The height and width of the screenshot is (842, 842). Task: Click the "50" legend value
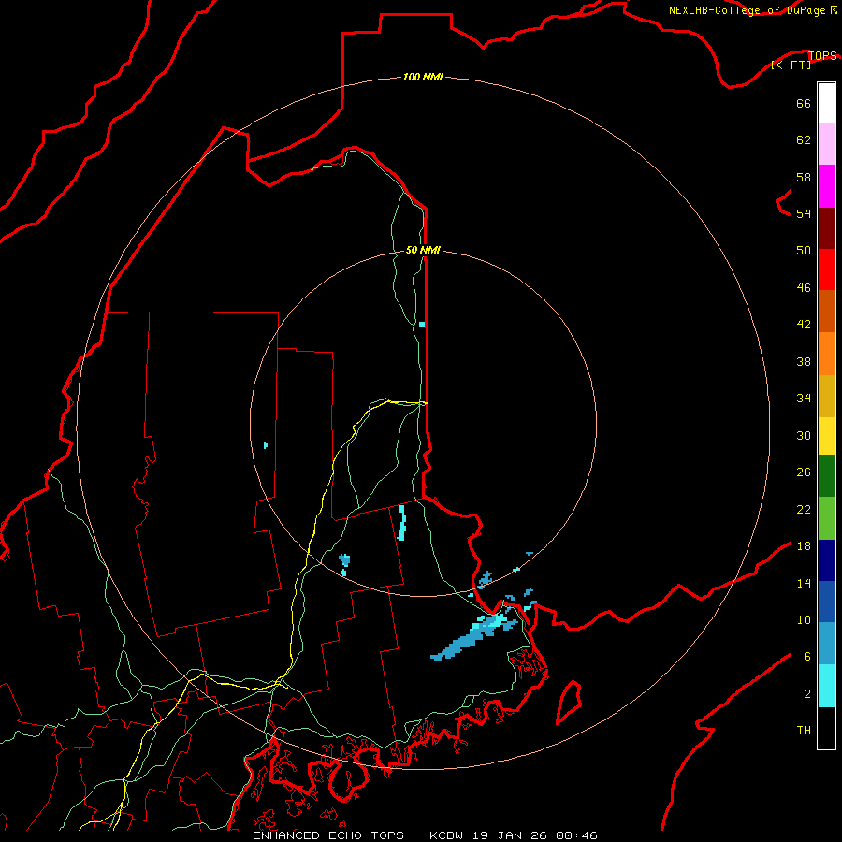click(x=804, y=250)
